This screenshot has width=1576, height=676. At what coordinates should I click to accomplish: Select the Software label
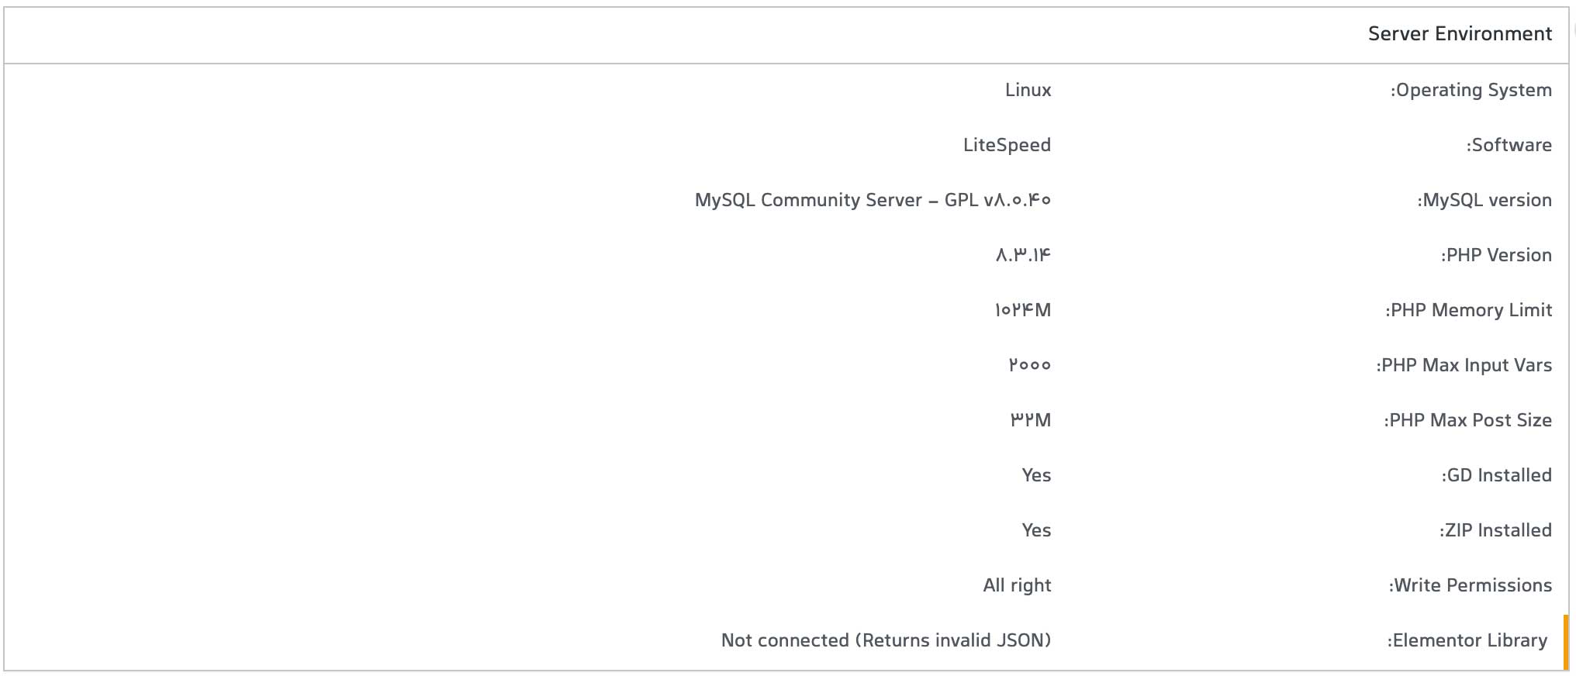(x=1509, y=145)
